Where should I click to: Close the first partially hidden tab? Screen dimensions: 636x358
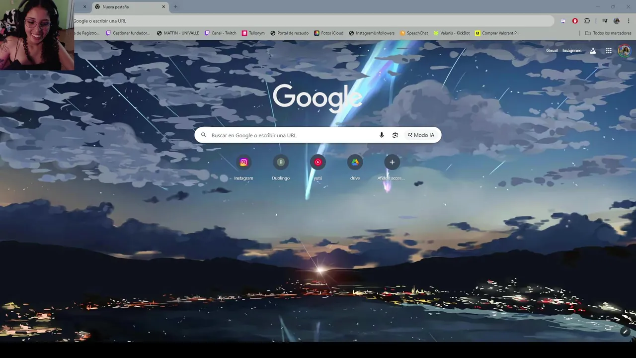[84, 7]
